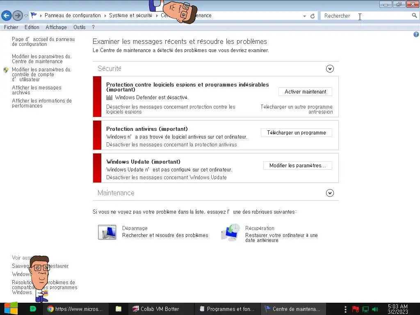This screenshot has height=315, width=420.
Task: Open File Explorer from taskbar
Action: [x=119, y=309]
